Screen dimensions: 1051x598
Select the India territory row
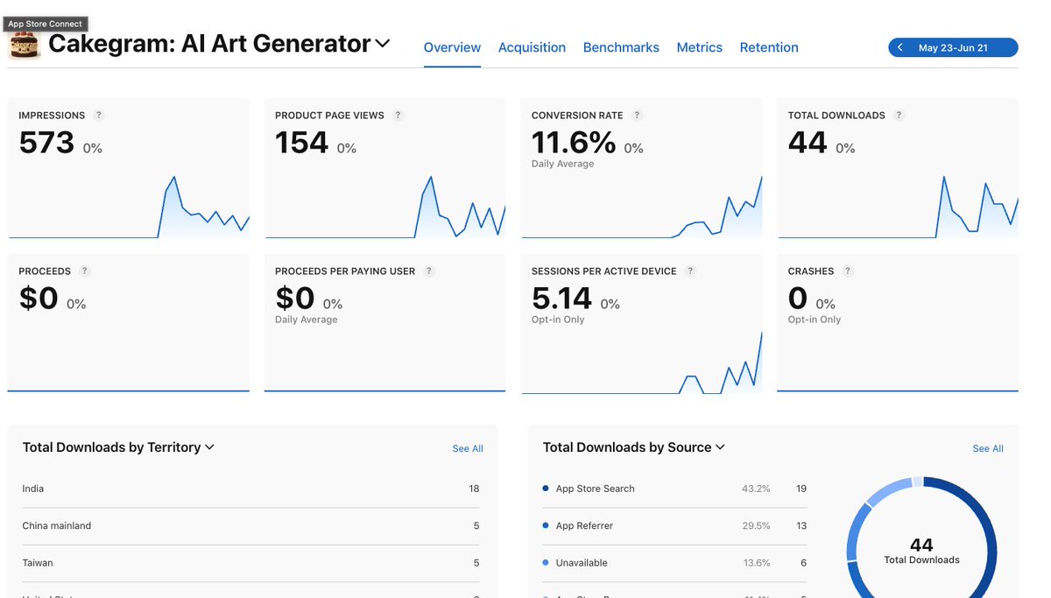[x=250, y=489]
